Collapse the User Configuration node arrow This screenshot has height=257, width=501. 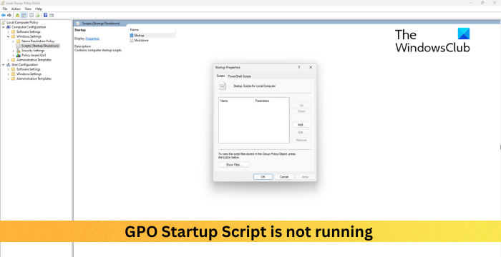pos(4,64)
